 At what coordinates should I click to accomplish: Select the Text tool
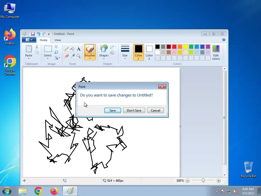click(x=79, y=49)
